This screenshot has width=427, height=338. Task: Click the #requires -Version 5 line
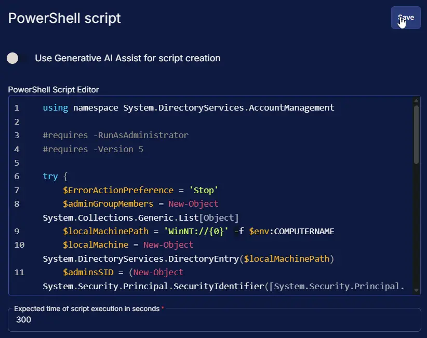[92, 150]
